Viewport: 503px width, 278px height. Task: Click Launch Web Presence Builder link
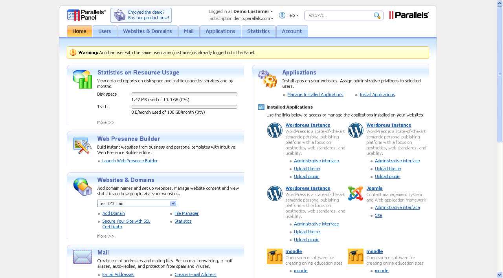(130, 161)
